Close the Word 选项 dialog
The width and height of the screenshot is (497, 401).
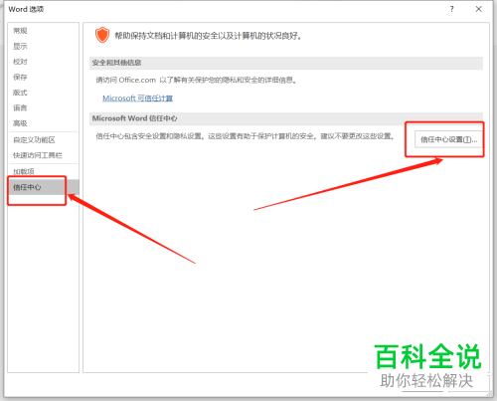pyautogui.click(x=479, y=9)
